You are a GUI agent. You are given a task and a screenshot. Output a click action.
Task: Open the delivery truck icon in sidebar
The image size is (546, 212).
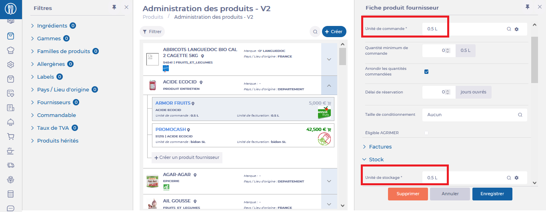click(11, 165)
